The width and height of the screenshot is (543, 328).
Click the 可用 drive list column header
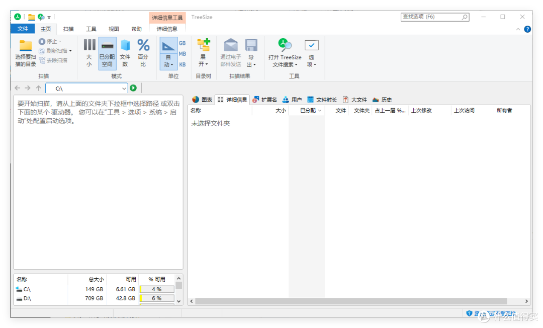pyautogui.click(x=122, y=279)
